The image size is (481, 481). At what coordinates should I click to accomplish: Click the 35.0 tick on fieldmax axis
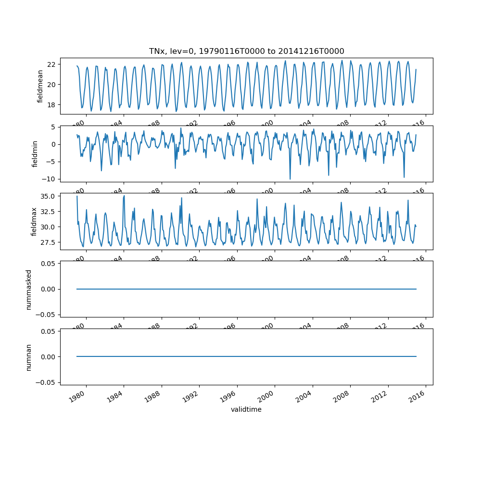(49, 196)
